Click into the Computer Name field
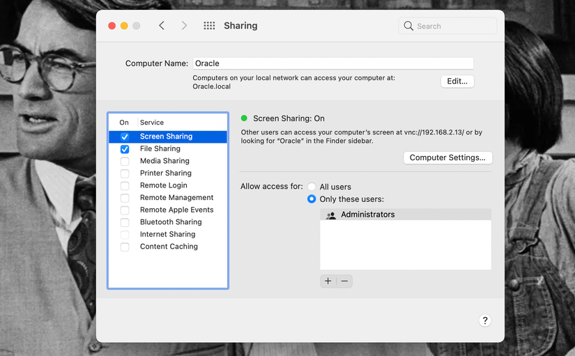This screenshot has width=575, height=356. (333, 63)
